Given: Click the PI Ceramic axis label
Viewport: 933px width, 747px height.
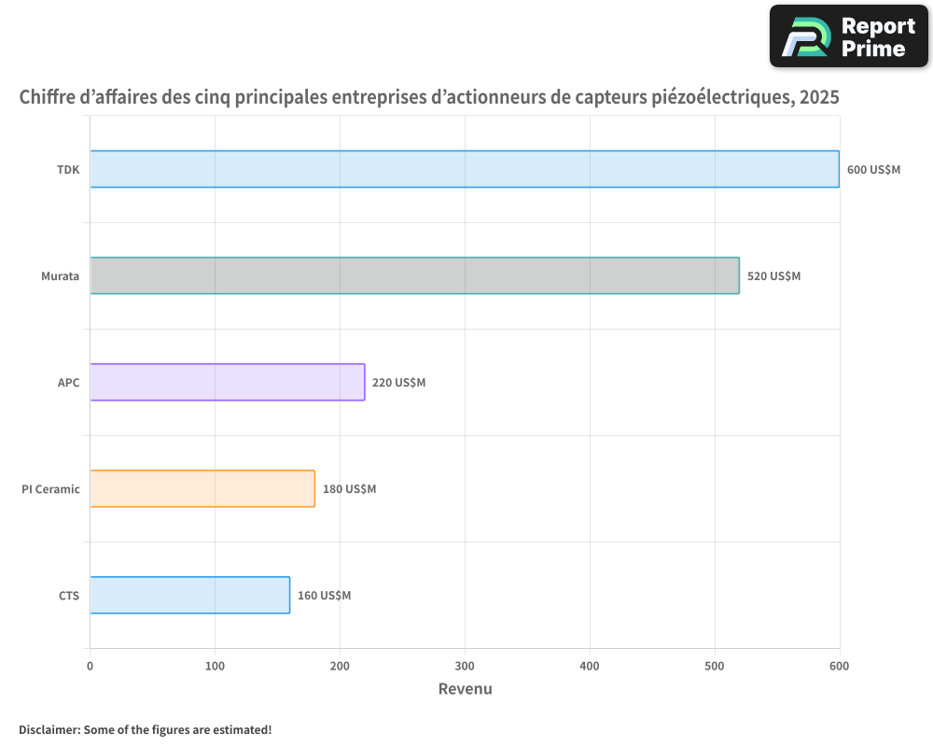Looking at the screenshot, I should [x=50, y=488].
